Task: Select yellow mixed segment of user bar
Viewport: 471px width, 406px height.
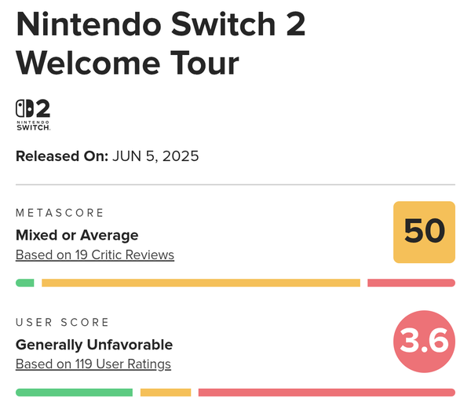Action: [x=166, y=393]
